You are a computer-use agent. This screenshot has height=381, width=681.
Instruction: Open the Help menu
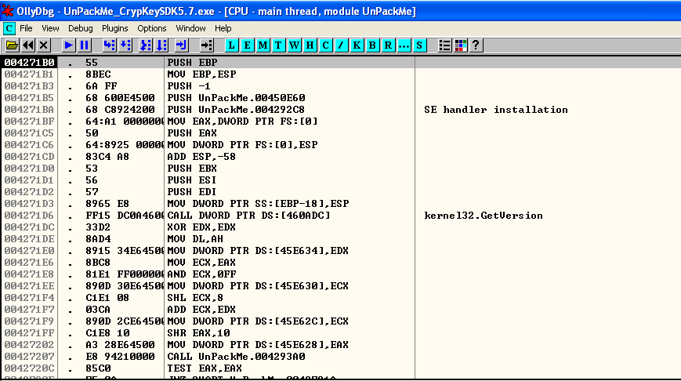pos(223,28)
